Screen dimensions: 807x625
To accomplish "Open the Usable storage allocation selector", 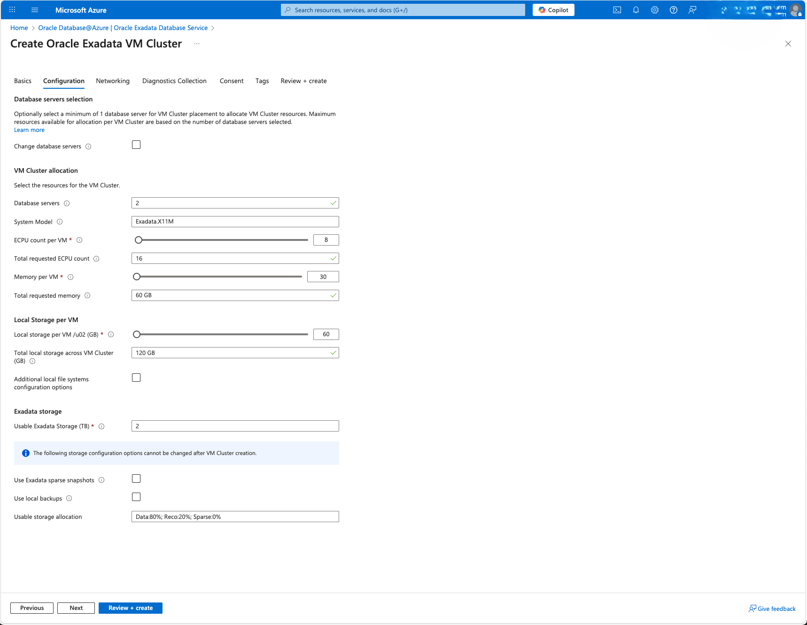I will pos(235,517).
